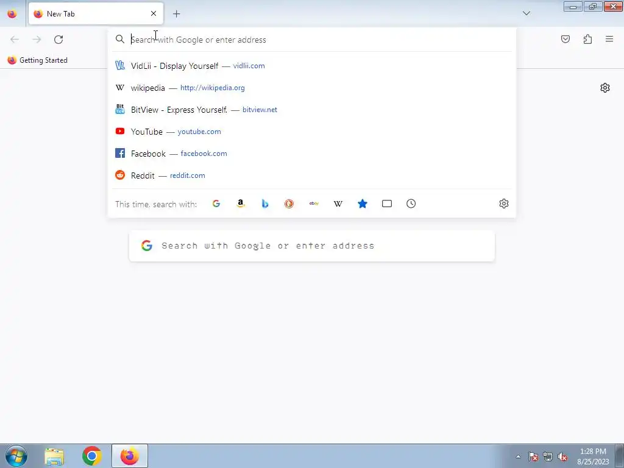Close the New Tab tab
Screen dimensions: 624x468
coord(154,13)
